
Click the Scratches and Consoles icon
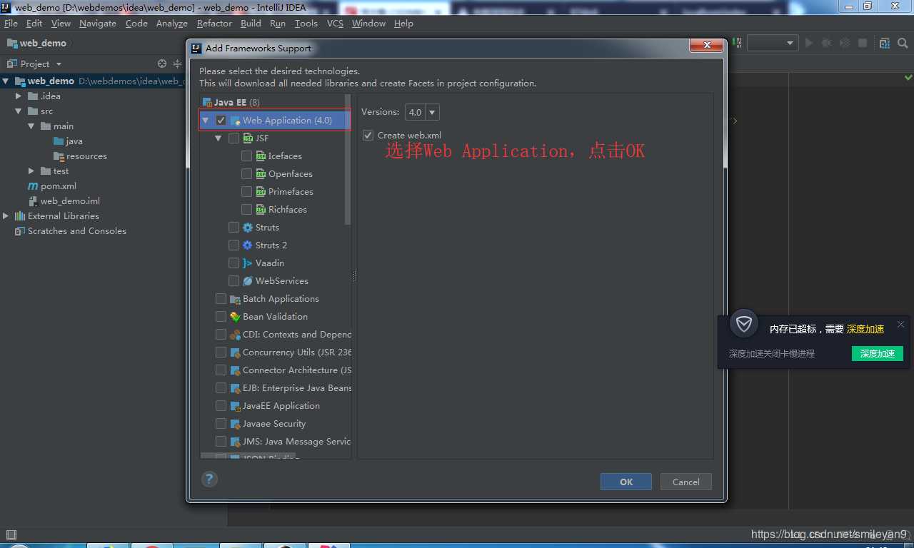19,231
